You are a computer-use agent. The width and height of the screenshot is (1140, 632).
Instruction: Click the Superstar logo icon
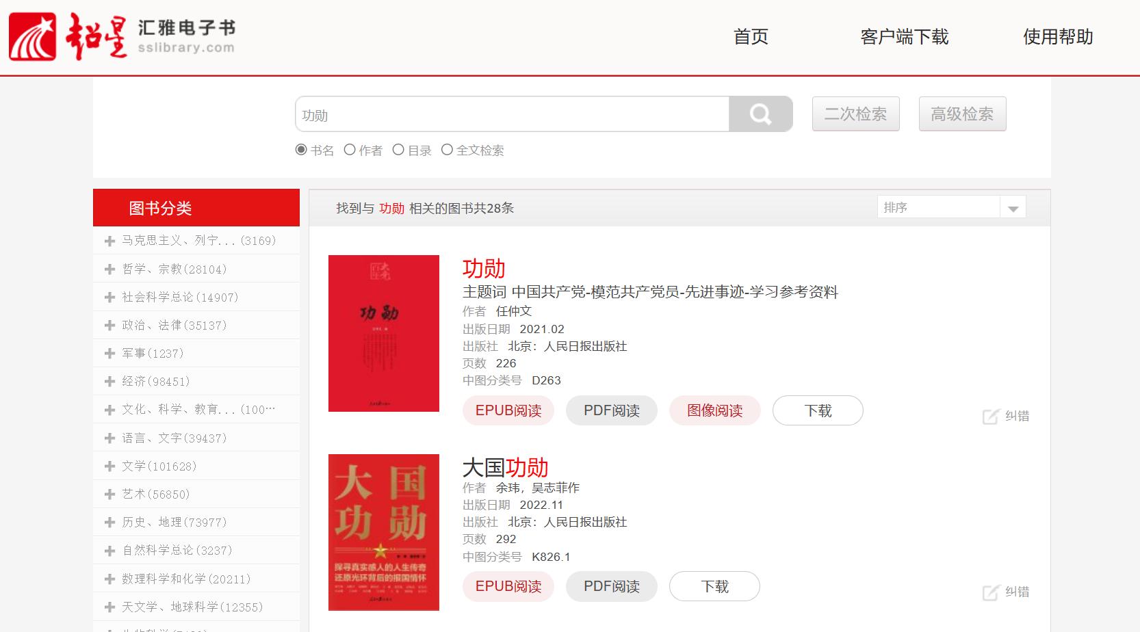pyautogui.click(x=32, y=37)
